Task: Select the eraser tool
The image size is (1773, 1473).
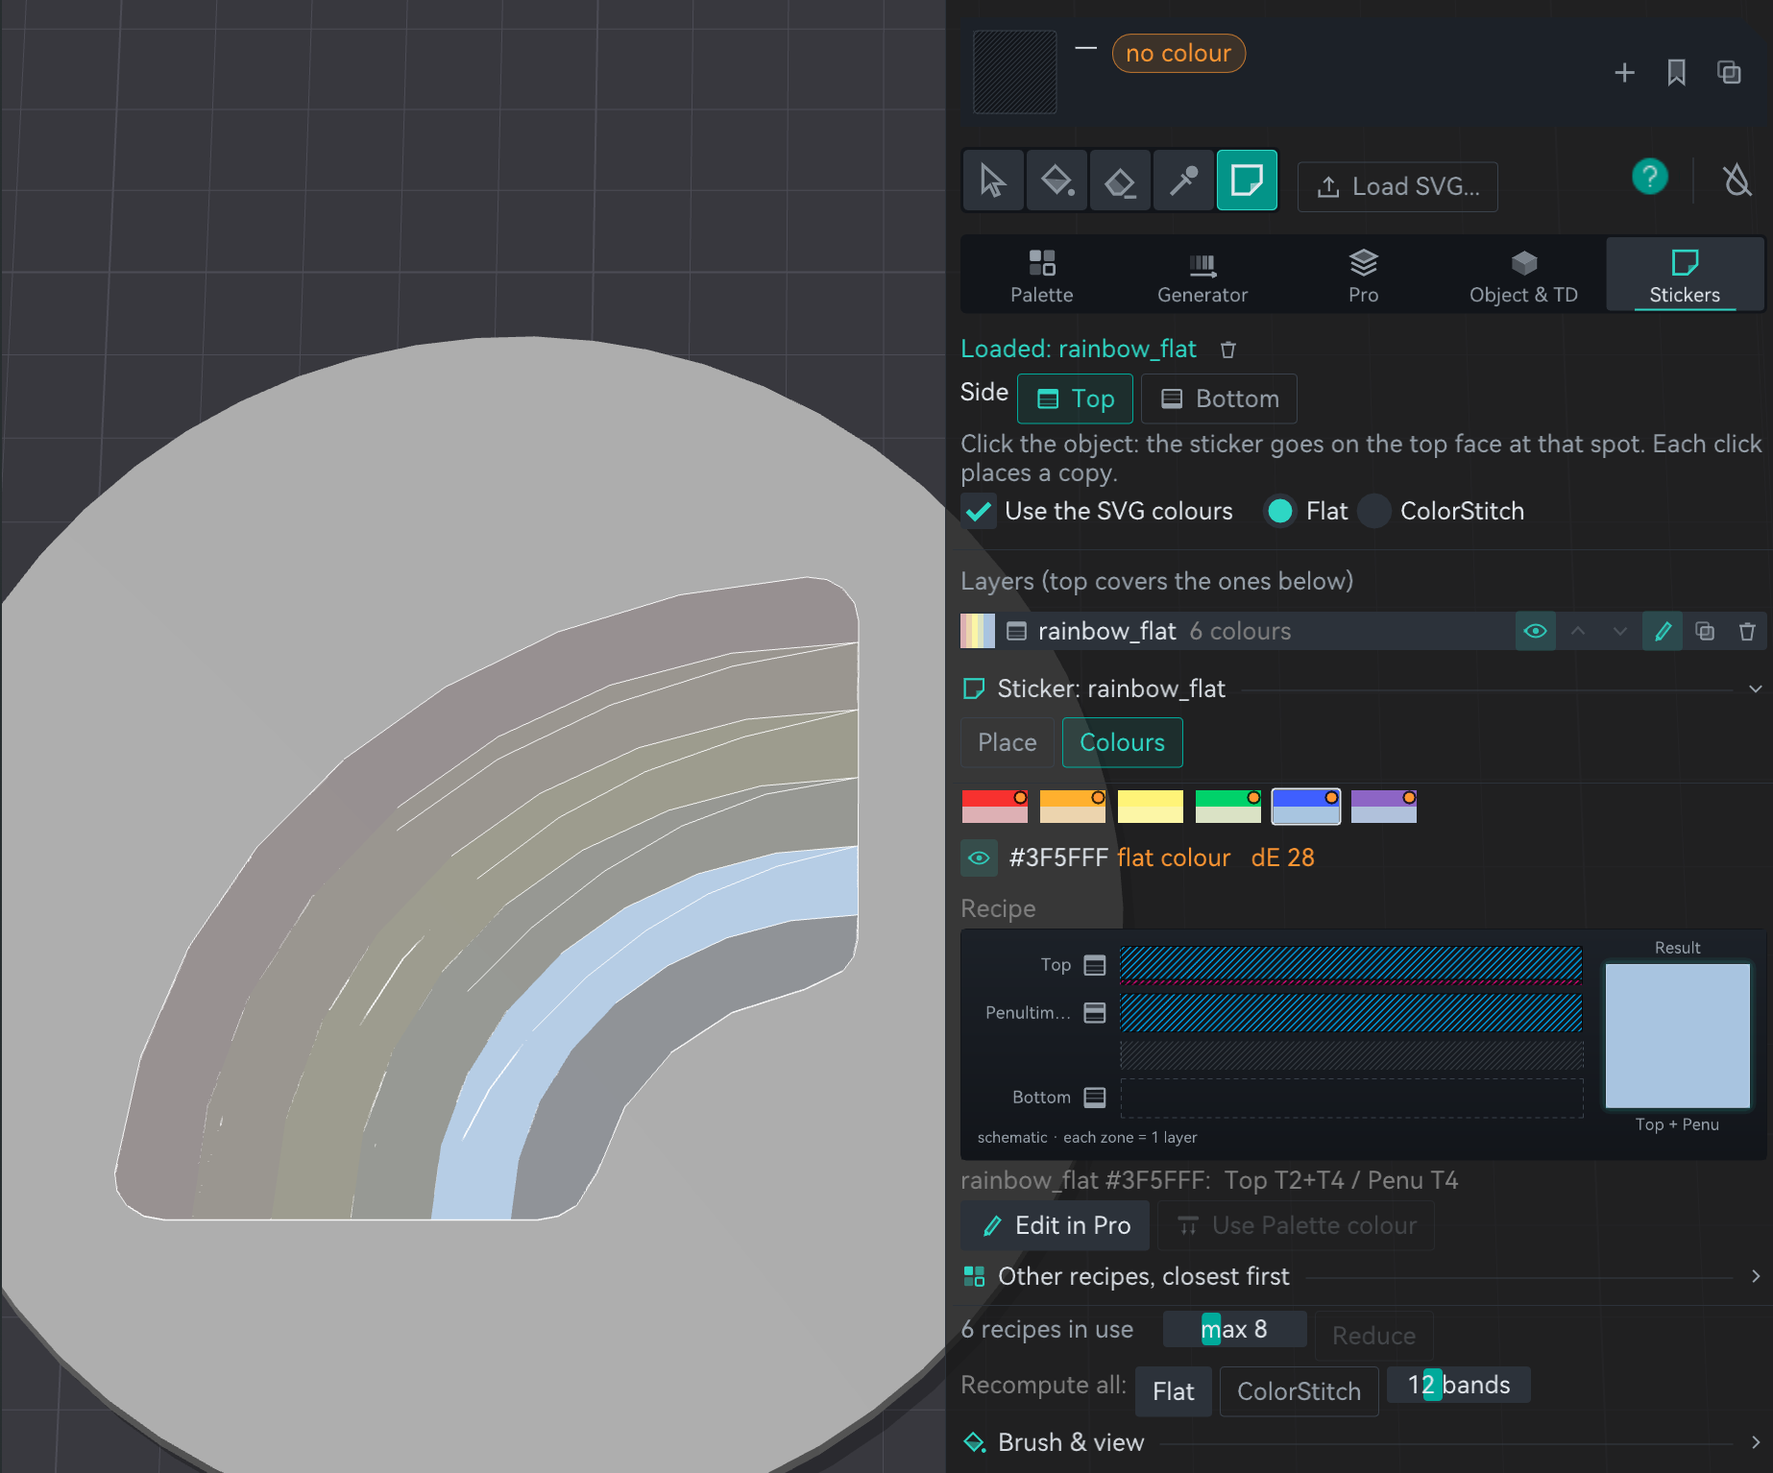Action: [1120, 181]
